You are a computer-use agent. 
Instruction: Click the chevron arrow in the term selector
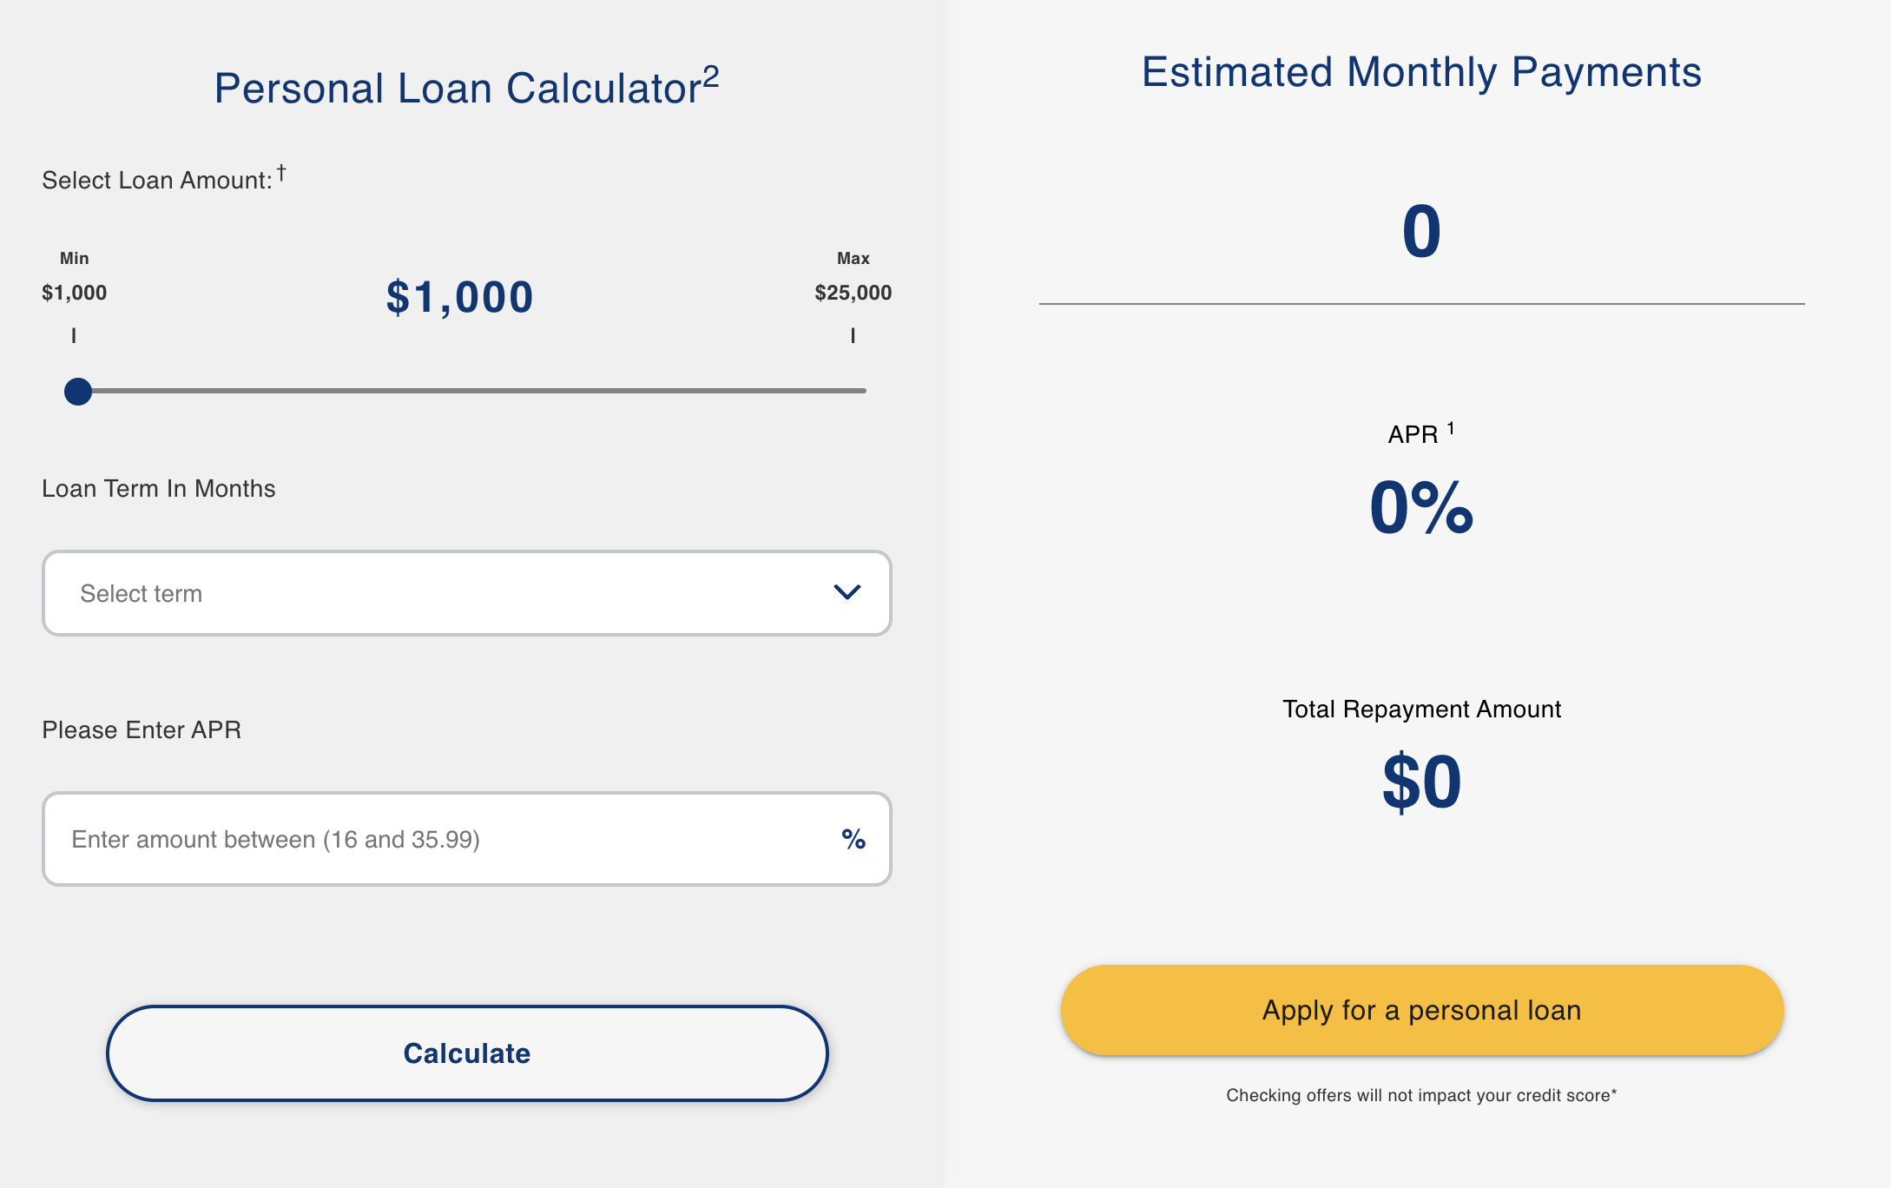pyautogui.click(x=847, y=592)
